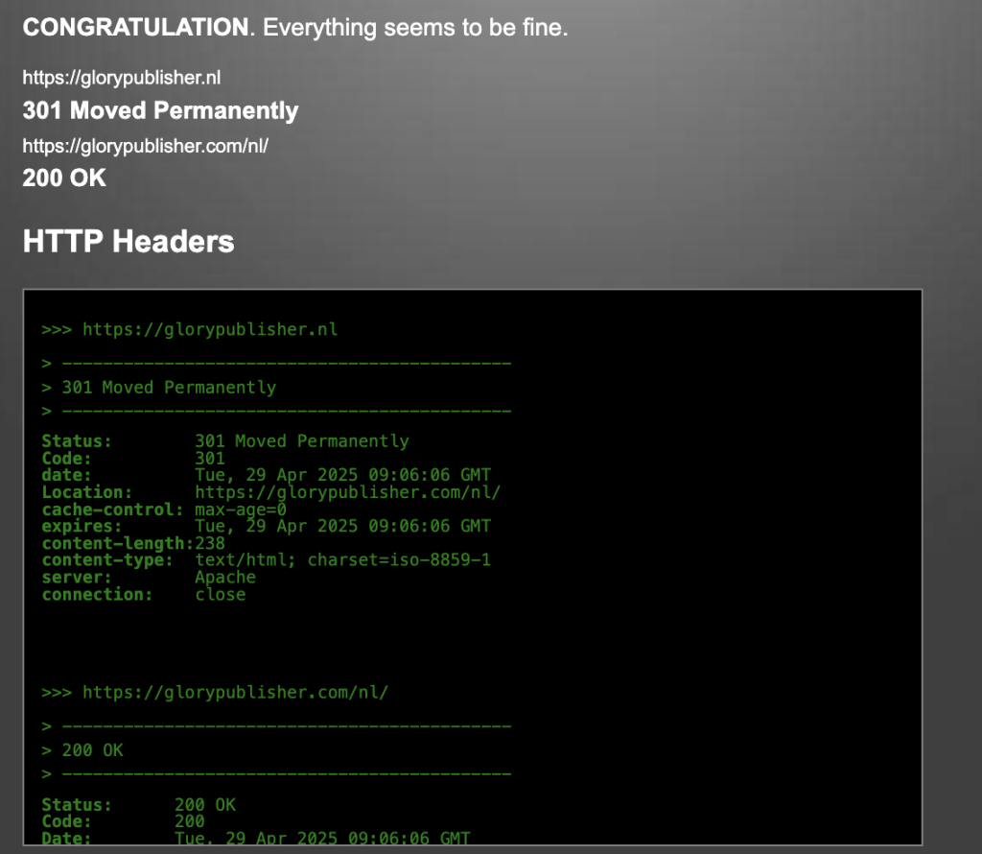Click the CONGRATULATION heading text

[136, 27]
